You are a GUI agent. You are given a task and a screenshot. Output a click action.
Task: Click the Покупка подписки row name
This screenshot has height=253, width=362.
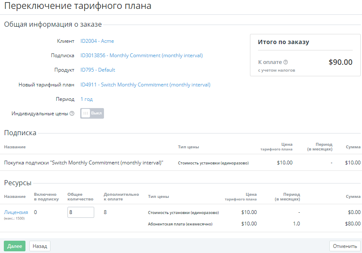click(84, 162)
